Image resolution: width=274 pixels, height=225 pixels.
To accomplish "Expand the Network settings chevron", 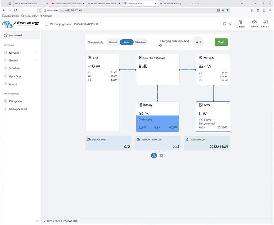I will [37, 53].
